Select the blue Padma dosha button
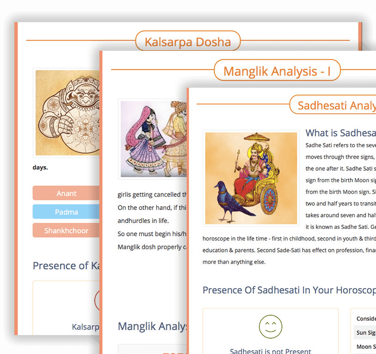 pyautogui.click(x=66, y=212)
